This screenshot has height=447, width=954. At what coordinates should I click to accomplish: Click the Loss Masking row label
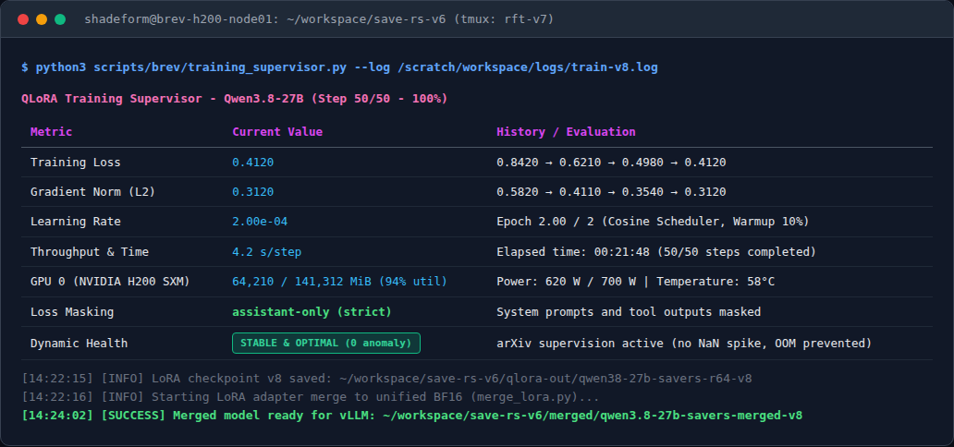click(x=72, y=312)
